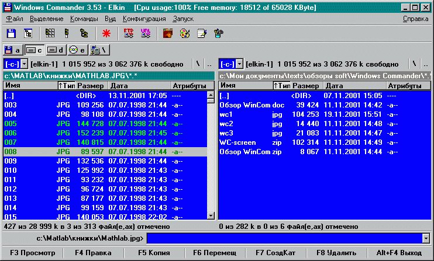434x261 pixels.
Task: Click the left panel vertical scrollbar down arrow
Action: pos(211,216)
